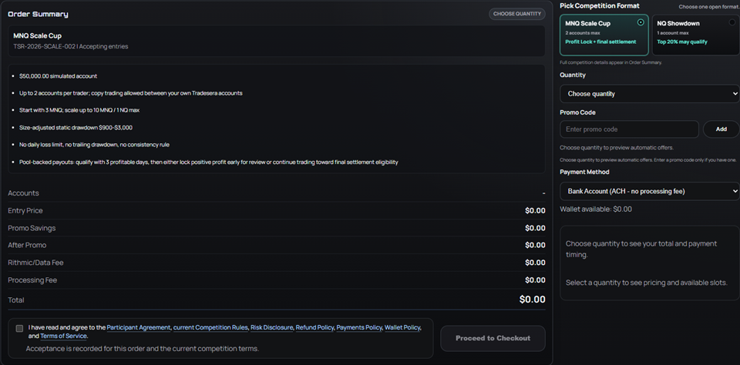The image size is (740, 365).
Task: Click the Processing Fee row label
Action: (32, 280)
